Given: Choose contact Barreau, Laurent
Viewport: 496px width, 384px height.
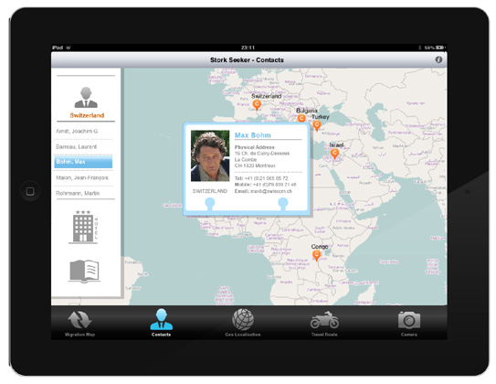Looking at the screenshot, I should [x=84, y=146].
